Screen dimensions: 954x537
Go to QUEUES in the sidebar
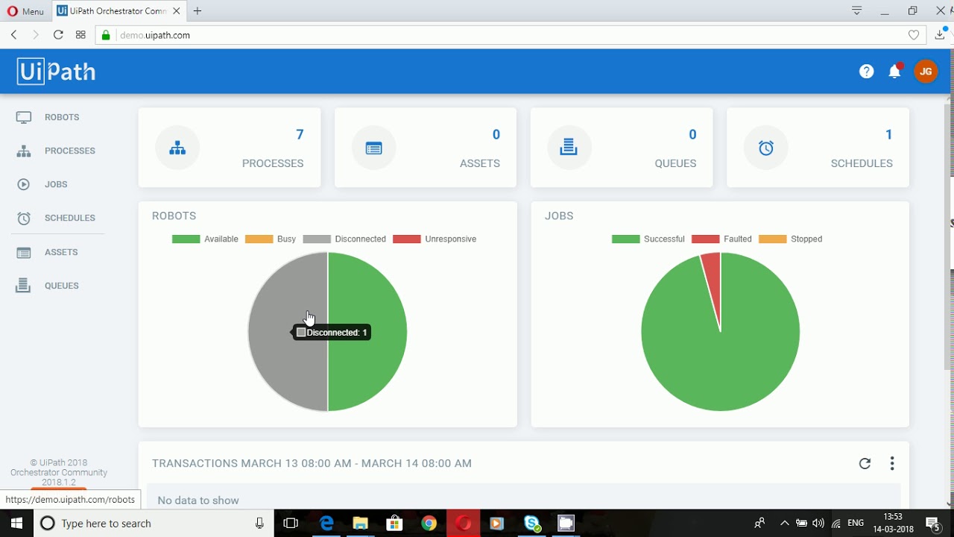[62, 286]
